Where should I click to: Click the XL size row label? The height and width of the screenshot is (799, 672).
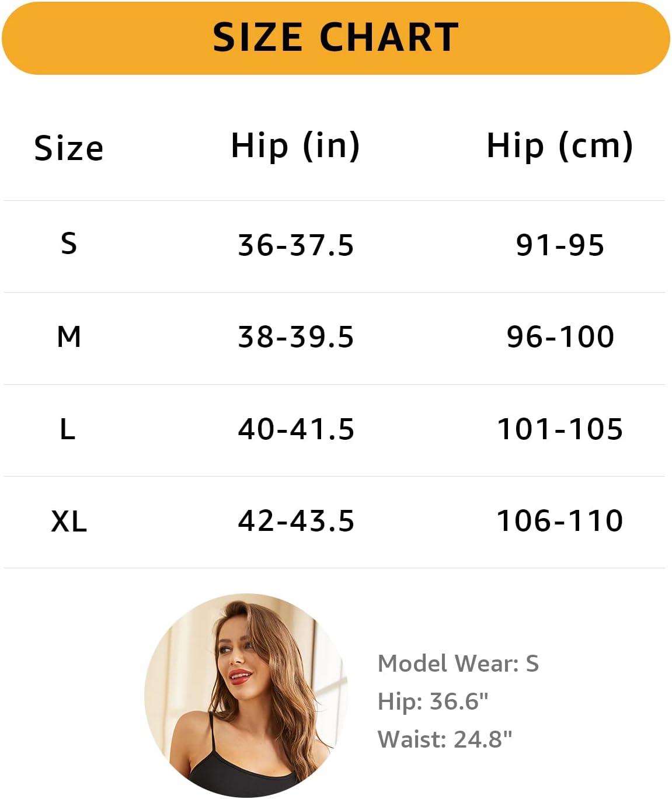[69, 521]
